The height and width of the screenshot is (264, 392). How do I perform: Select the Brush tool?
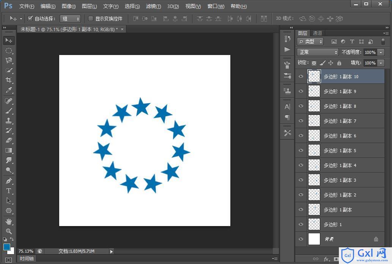tap(9, 111)
